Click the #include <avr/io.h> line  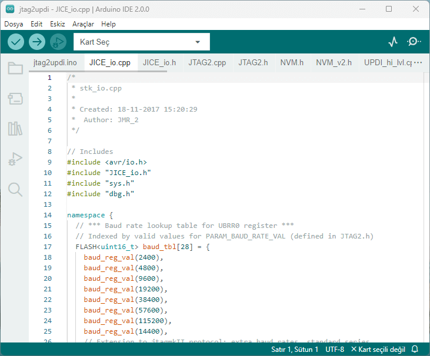point(107,162)
